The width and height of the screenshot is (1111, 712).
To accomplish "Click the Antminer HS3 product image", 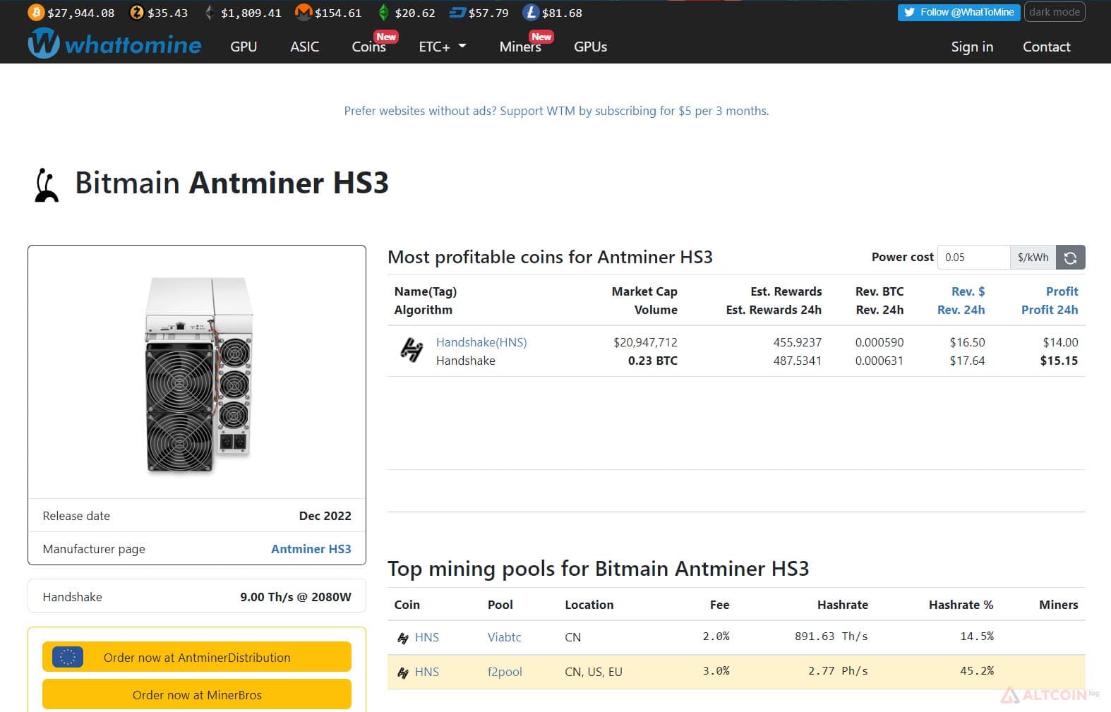I will (198, 374).
